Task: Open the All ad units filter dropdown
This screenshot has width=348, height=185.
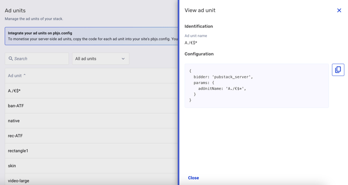Action: tap(101, 59)
